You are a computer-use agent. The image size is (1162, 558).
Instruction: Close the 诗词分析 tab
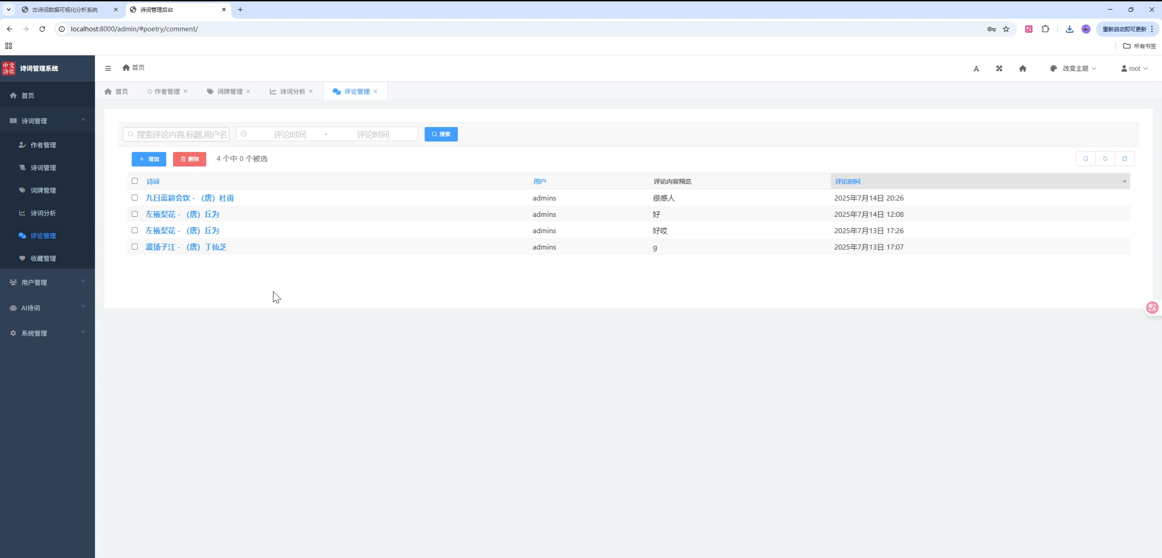[311, 92]
